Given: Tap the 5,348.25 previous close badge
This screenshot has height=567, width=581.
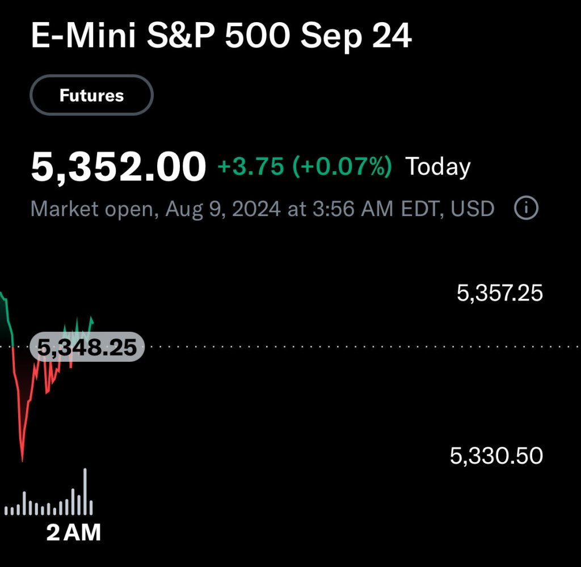Looking at the screenshot, I should click(87, 347).
